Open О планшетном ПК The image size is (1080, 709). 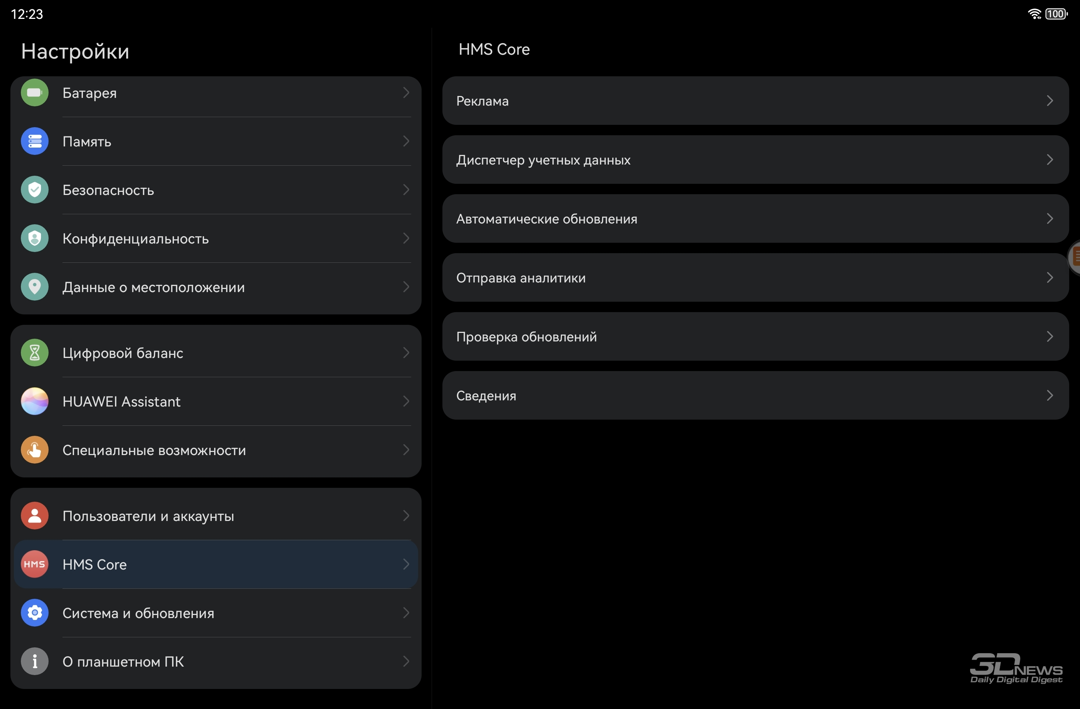[216, 661]
